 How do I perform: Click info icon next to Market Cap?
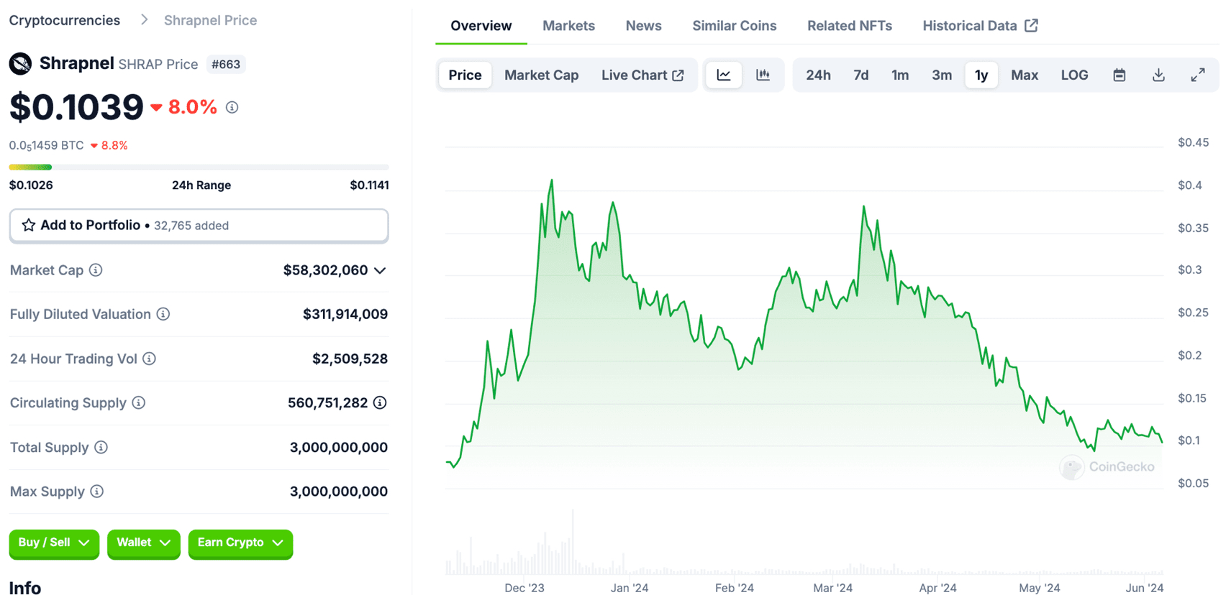coord(96,270)
